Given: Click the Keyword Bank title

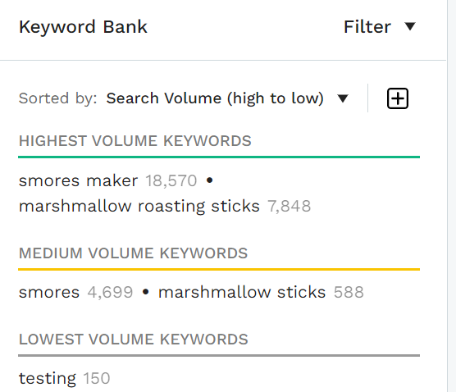Looking at the screenshot, I should pyautogui.click(x=83, y=27).
